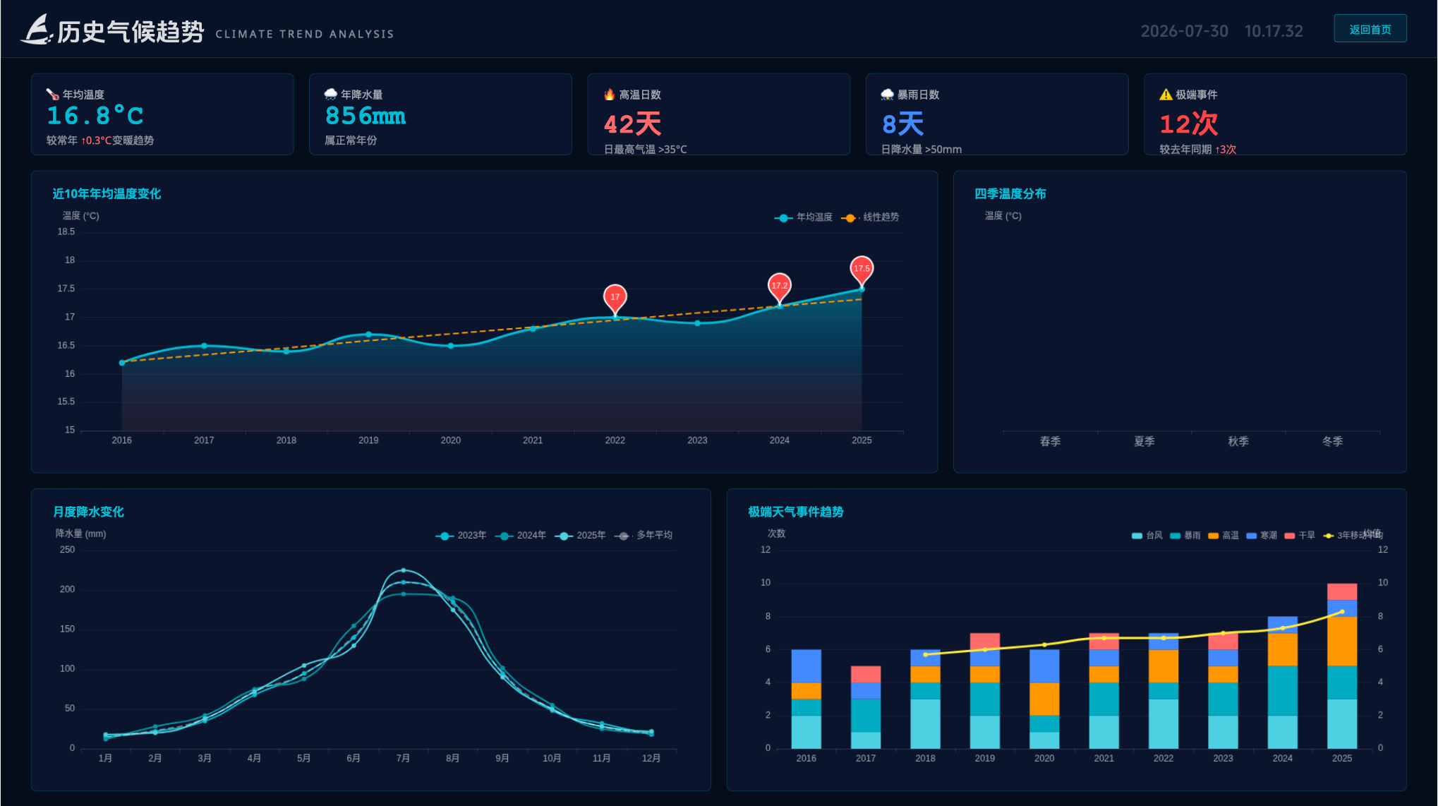
Task: Click the orange 高温 segment of 2025 bar
Action: tap(1342, 642)
